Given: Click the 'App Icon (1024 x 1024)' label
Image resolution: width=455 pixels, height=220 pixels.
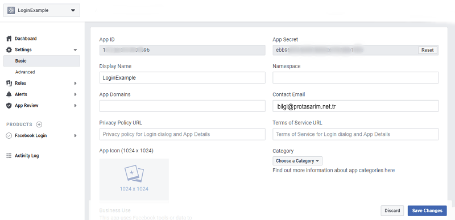Looking at the screenshot, I should click(x=126, y=151).
